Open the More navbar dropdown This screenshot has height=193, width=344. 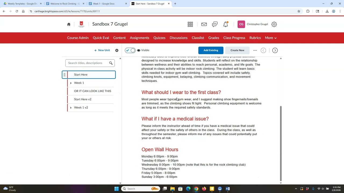pos(271,38)
